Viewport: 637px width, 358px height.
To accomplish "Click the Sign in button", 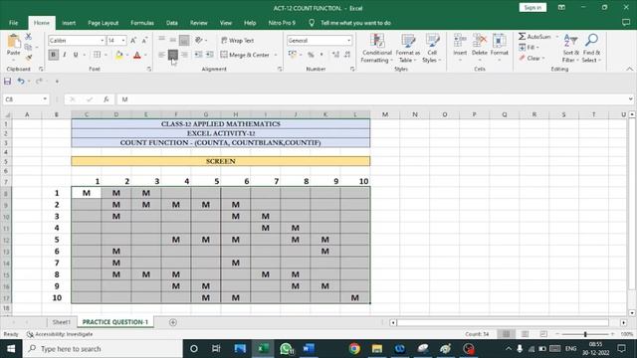I will 532,8.
